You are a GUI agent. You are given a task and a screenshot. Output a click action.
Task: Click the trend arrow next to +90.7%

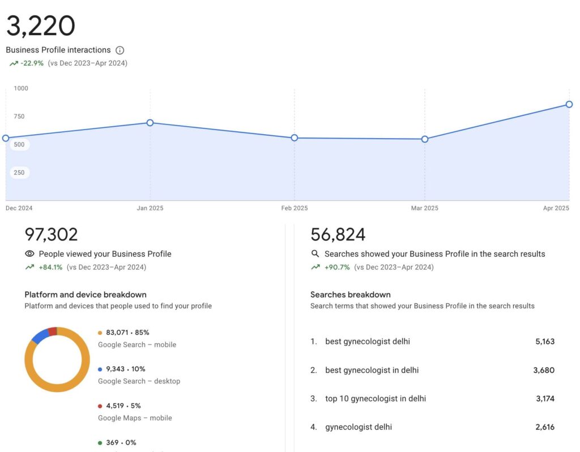[315, 267]
